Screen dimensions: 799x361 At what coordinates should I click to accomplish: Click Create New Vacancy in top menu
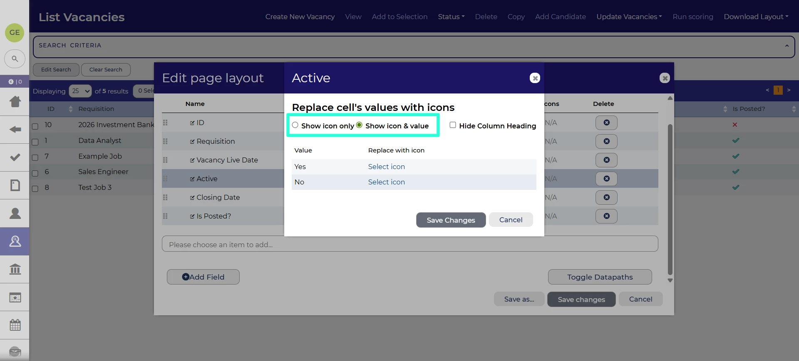pos(300,17)
